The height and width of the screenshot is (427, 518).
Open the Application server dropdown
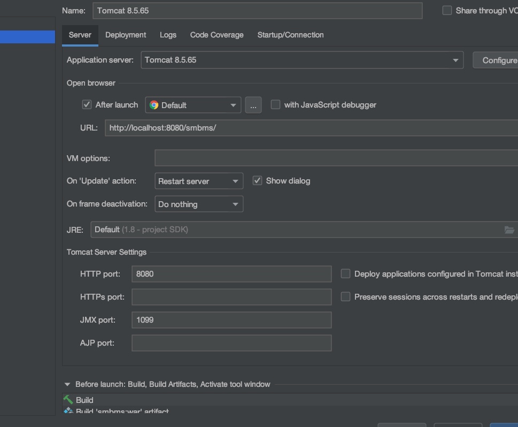tap(302, 60)
